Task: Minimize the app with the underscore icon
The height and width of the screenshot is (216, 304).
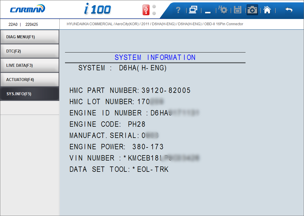Action: coord(208,12)
